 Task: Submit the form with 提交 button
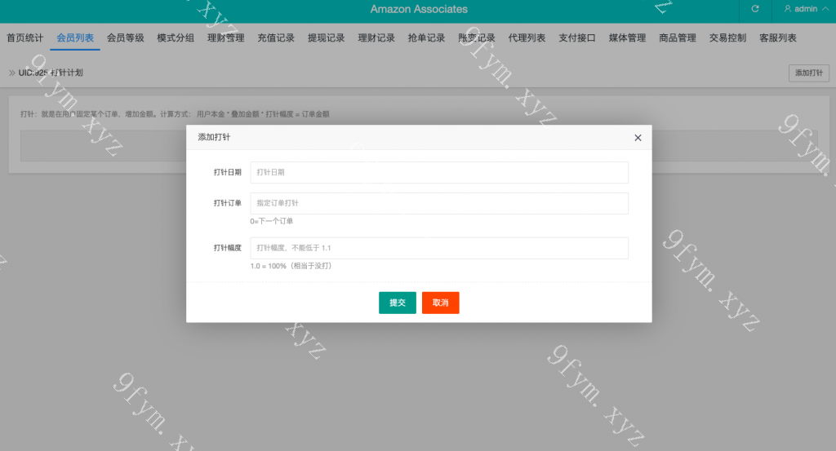398,303
